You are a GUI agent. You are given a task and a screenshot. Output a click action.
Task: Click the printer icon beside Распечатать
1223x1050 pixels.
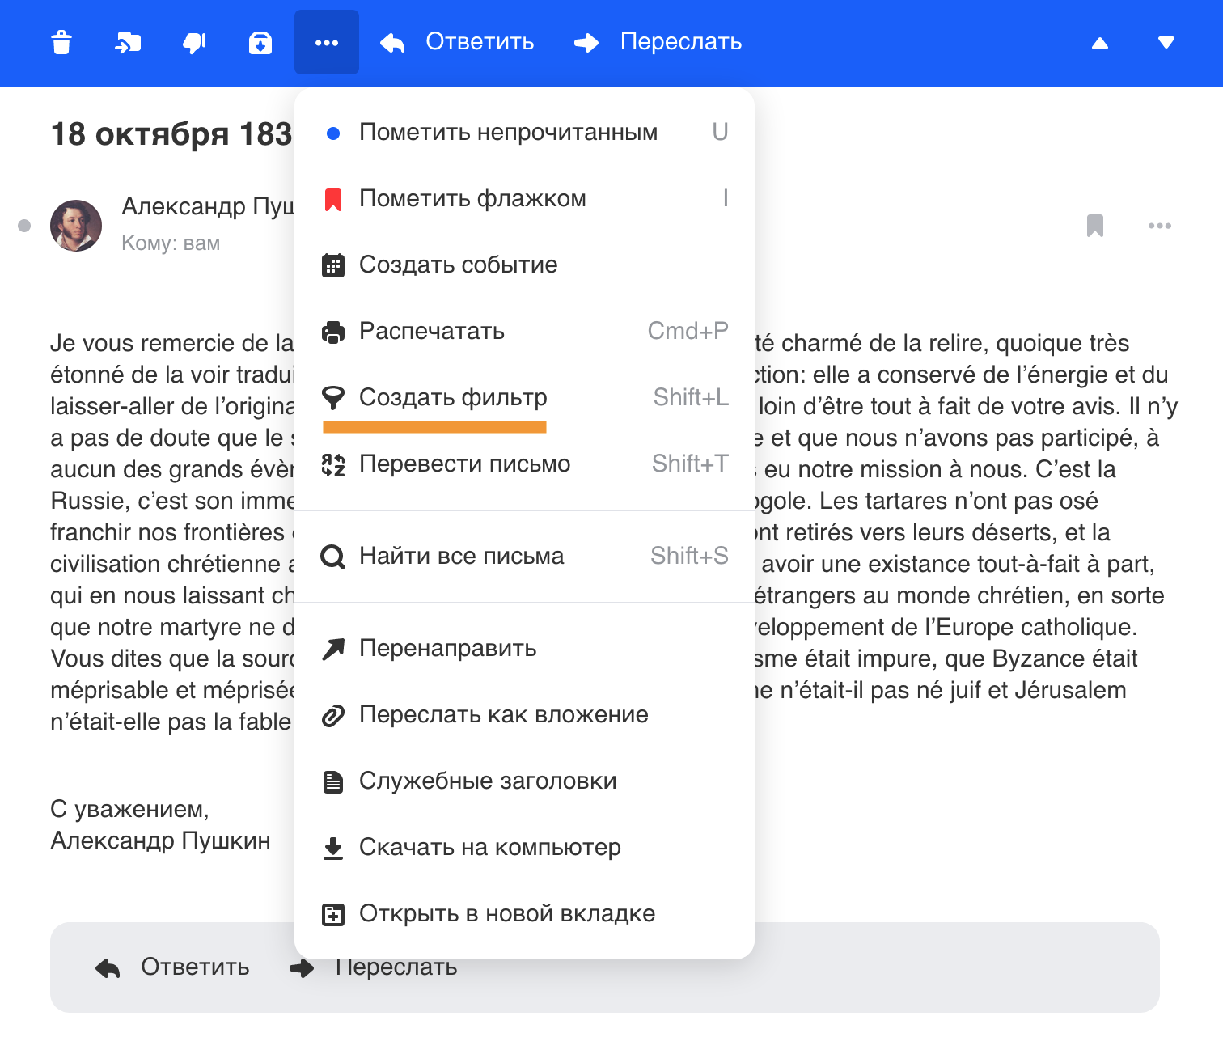pos(332,332)
